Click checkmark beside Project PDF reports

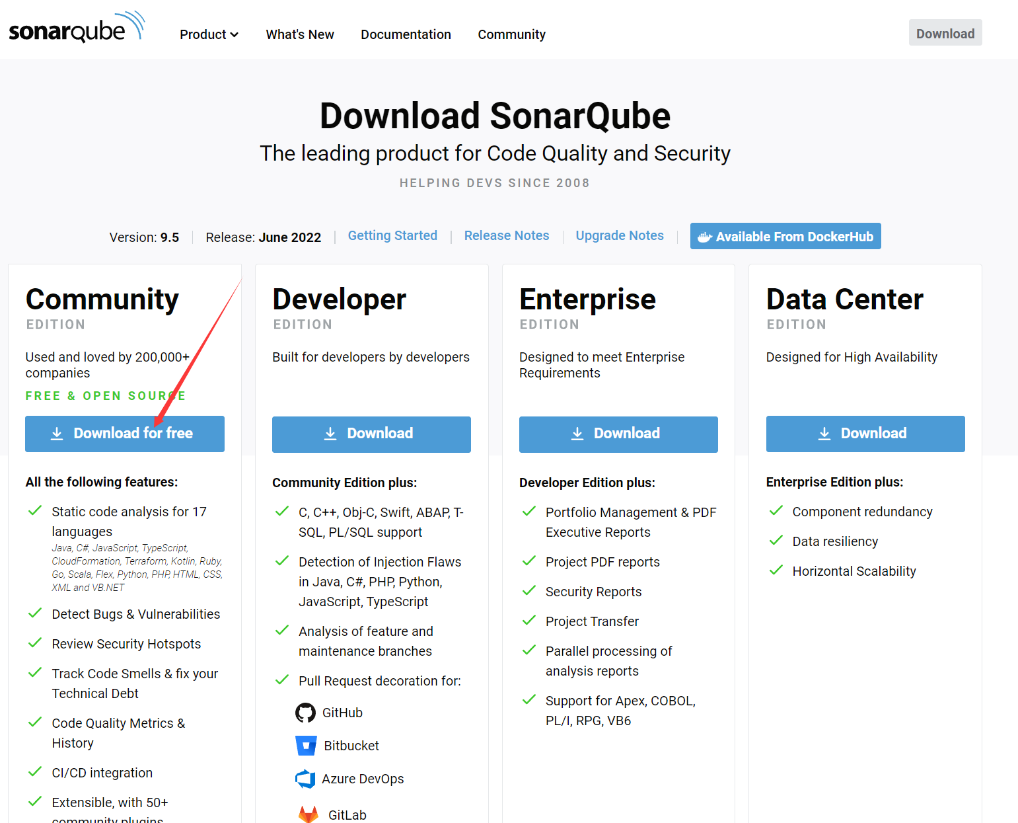(x=529, y=561)
